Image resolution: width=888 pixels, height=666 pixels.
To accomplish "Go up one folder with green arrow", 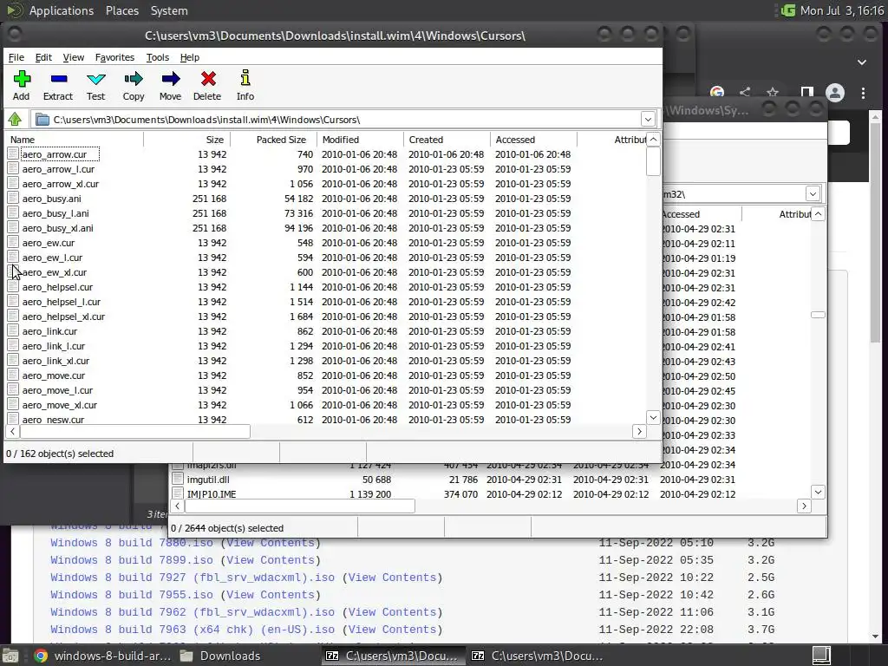I will tap(16, 120).
